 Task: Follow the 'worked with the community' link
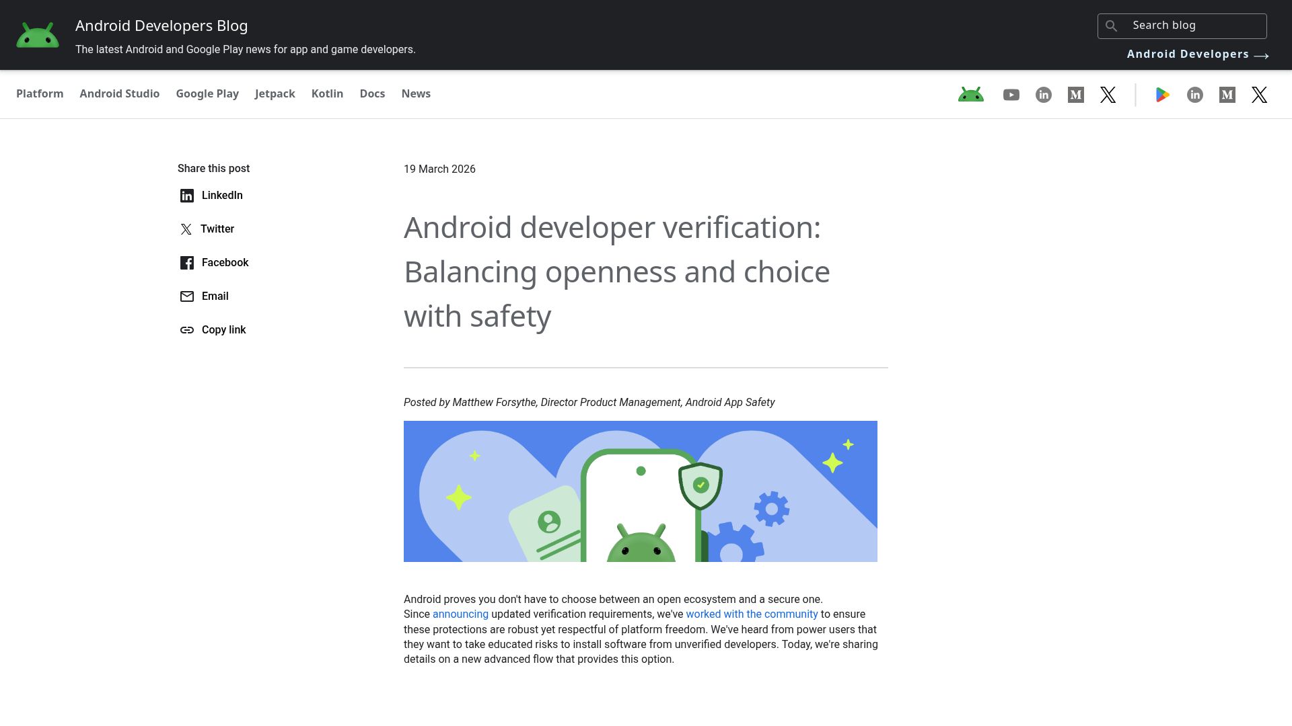tap(752, 614)
